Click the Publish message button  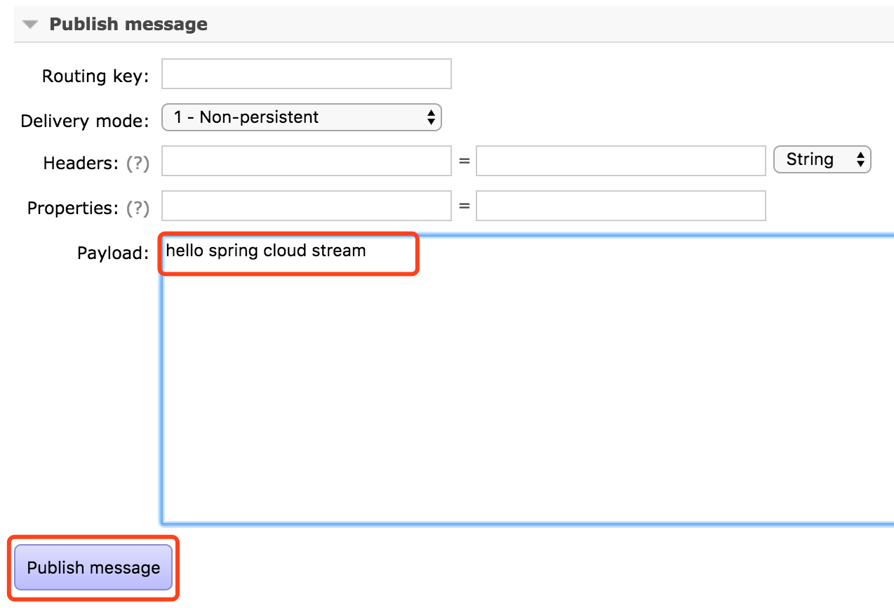tap(93, 567)
